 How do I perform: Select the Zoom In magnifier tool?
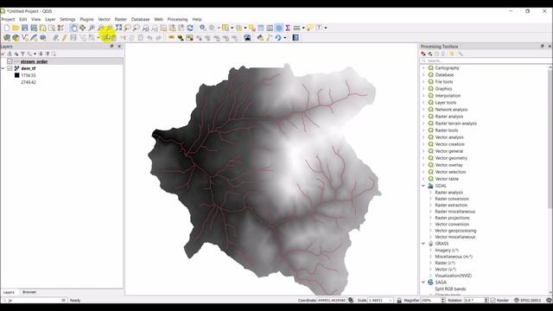tap(92, 28)
